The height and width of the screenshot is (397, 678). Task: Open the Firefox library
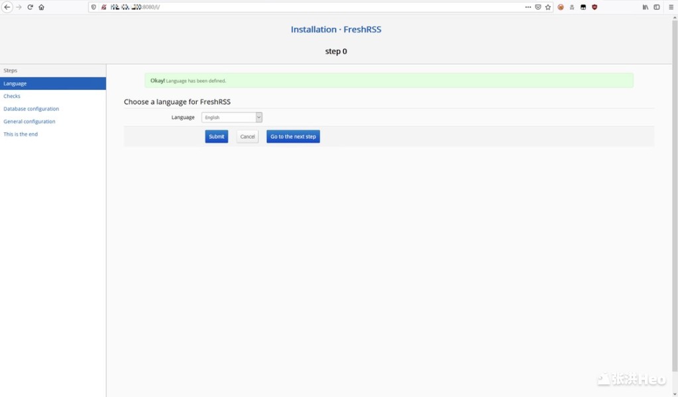[x=645, y=7]
